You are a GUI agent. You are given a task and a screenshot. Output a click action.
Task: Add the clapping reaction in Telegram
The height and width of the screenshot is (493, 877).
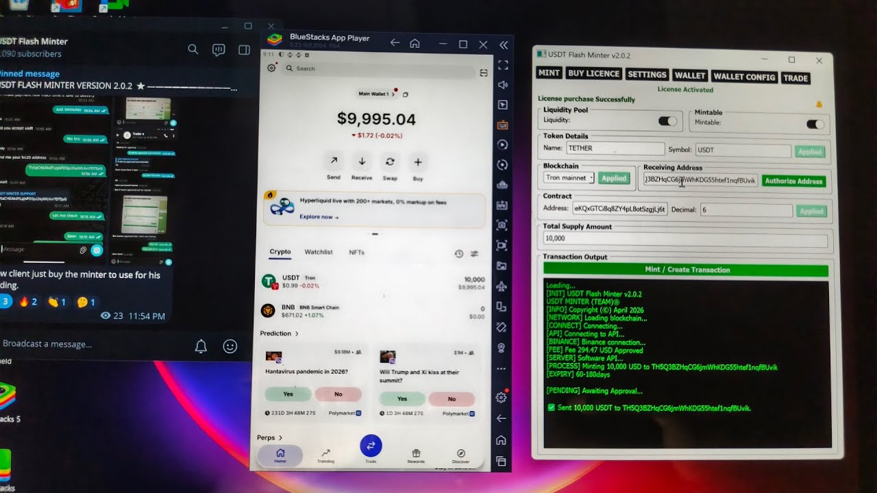point(57,301)
